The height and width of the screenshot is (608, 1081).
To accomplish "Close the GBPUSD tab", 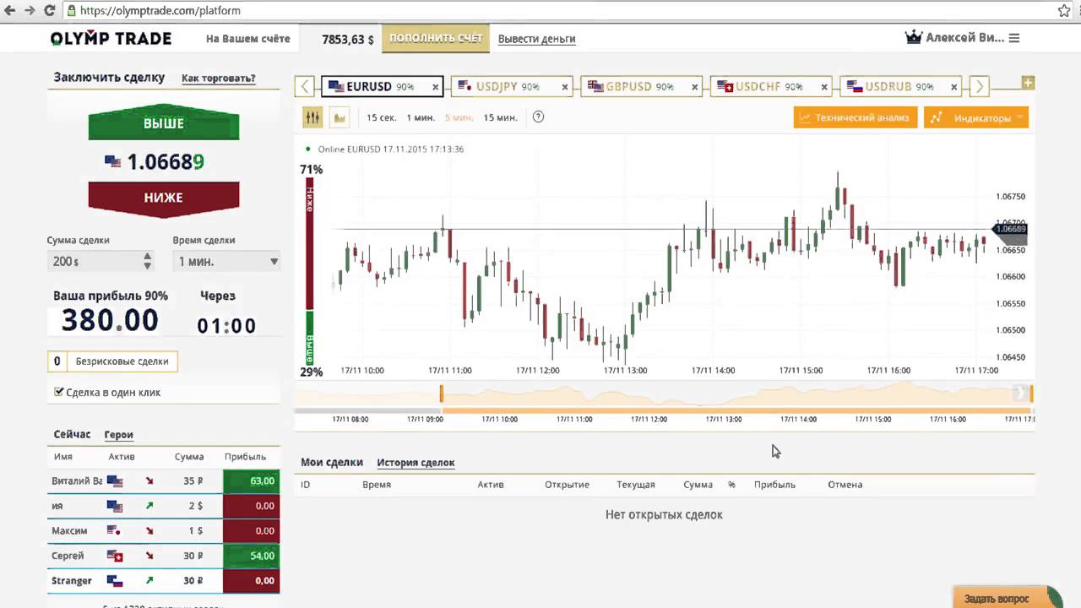I will point(696,87).
